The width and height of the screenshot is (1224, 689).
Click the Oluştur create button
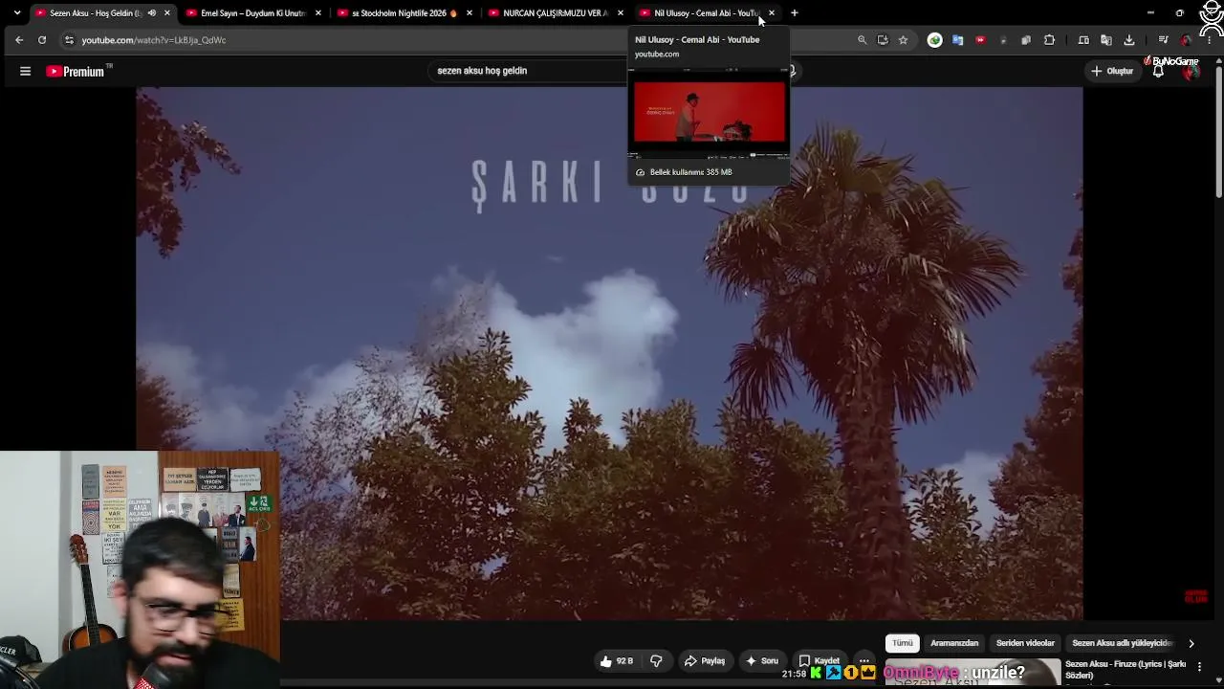1112,71
